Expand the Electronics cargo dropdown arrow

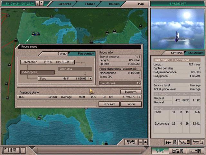pyautogui.click(x=73, y=62)
